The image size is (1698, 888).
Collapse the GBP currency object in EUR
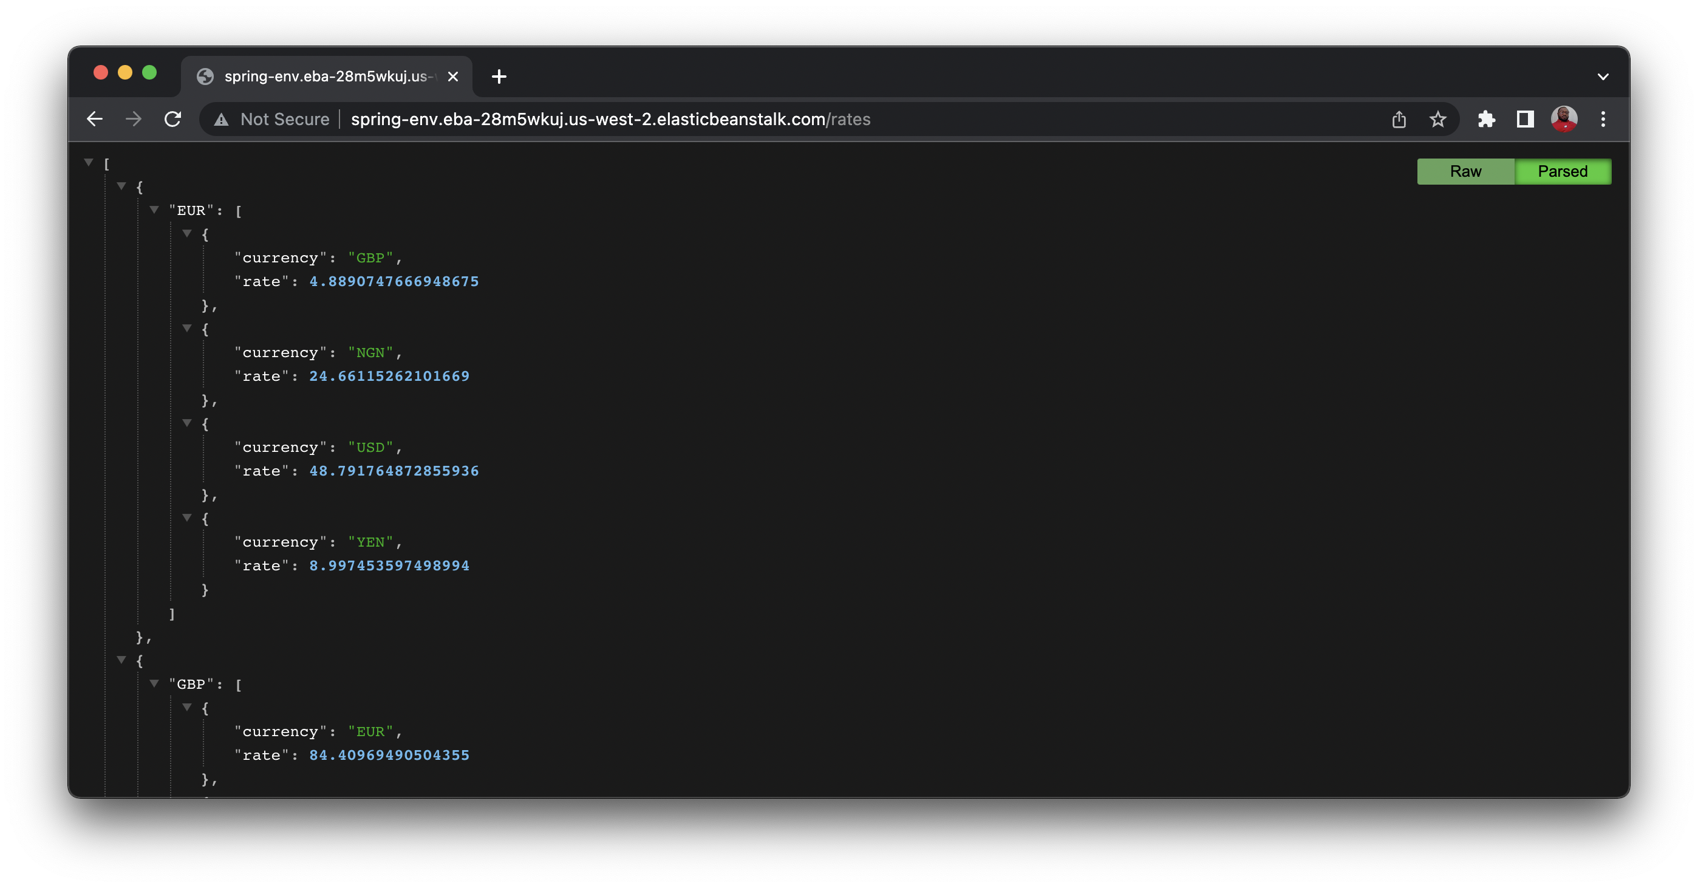click(187, 233)
